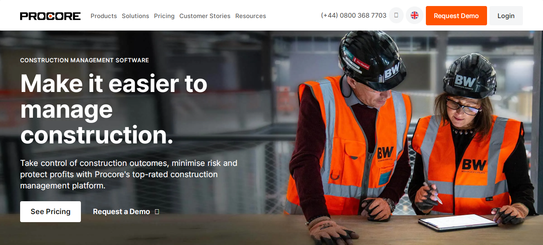Click the Procore logo in the header
The width and height of the screenshot is (543, 245).
[50, 16]
